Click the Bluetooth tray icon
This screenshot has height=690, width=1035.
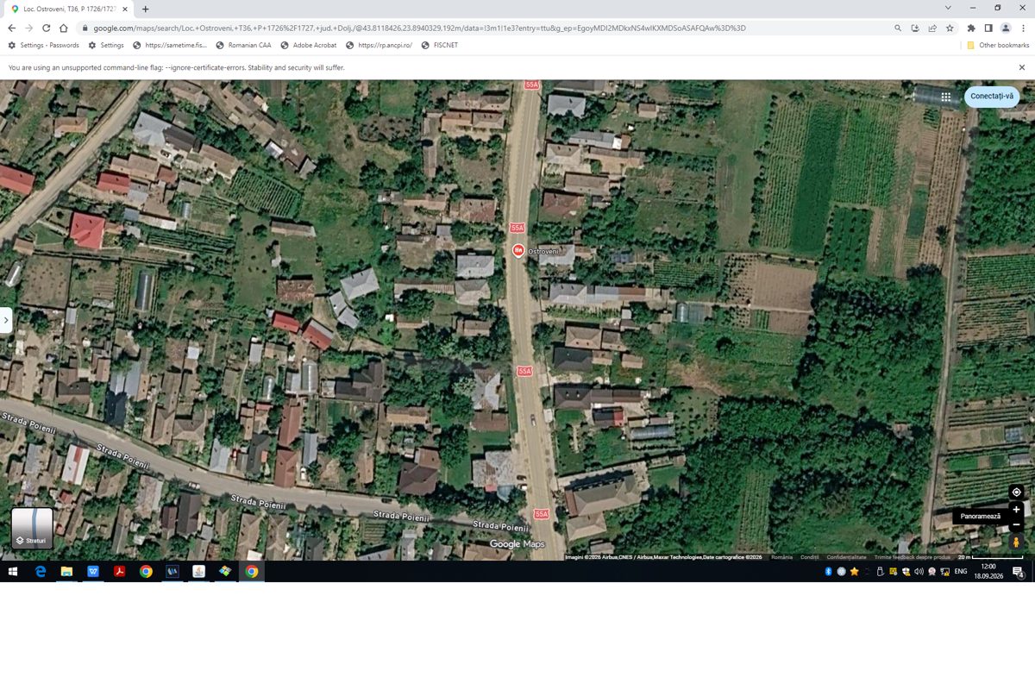tap(829, 571)
